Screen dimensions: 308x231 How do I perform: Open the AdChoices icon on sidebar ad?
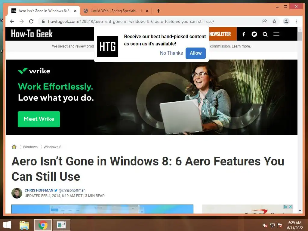tap(286, 207)
